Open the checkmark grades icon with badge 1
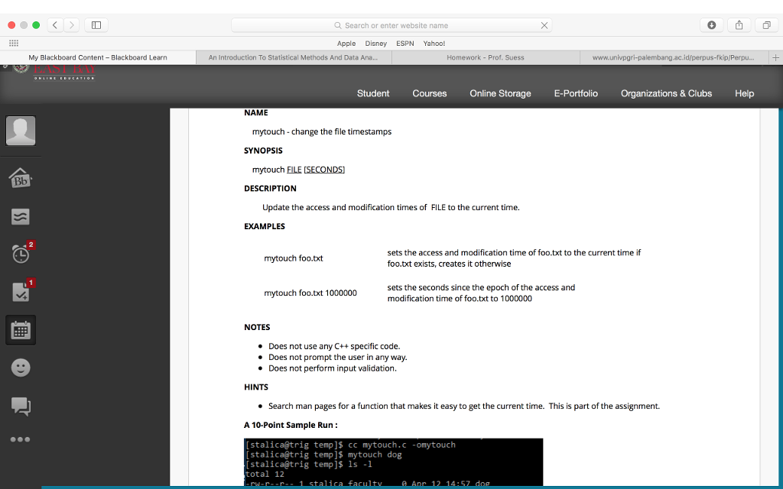 (21, 291)
